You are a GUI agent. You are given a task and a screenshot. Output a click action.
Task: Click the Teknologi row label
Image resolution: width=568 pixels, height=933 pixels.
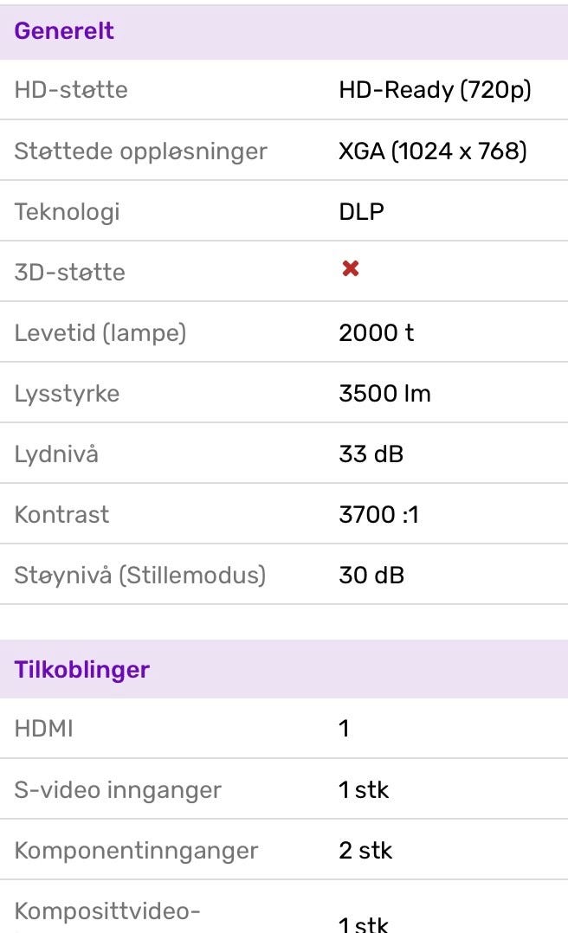(68, 212)
